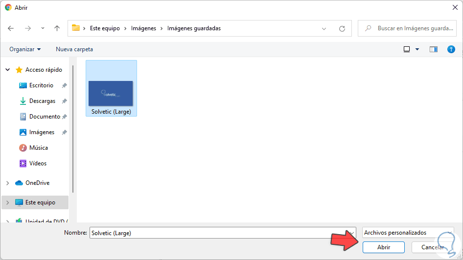Go back with the left arrow button
Image resolution: width=463 pixels, height=260 pixels.
pyautogui.click(x=11, y=28)
